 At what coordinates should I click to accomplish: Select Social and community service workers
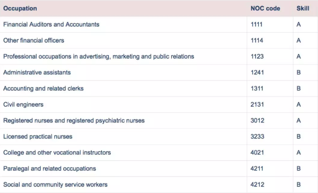[55, 184]
